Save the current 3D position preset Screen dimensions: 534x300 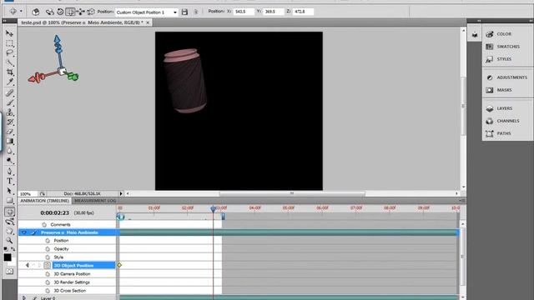(x=184, y=12)
